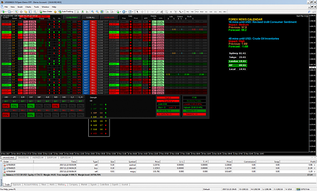Click the JPY currency basket button
This screenshot has height=191, width=317.
point(15,97)
